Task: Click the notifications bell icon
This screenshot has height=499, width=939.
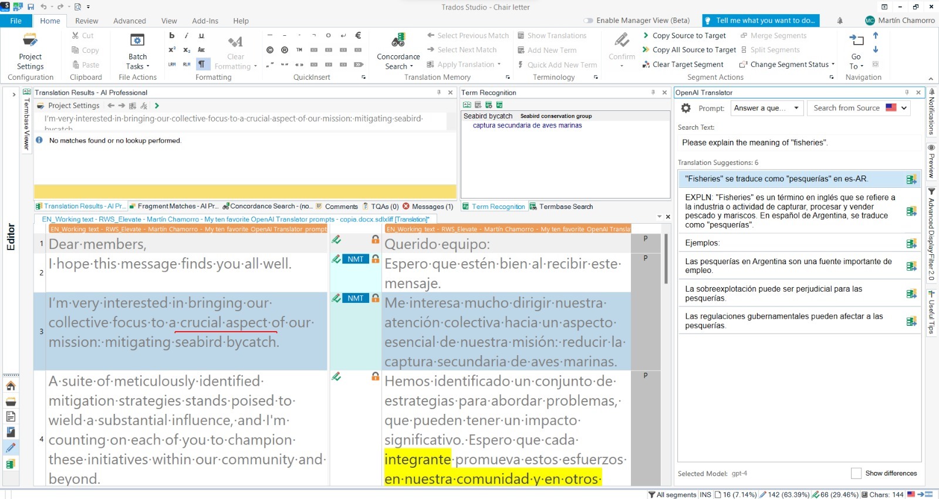Action: [840, 21]
